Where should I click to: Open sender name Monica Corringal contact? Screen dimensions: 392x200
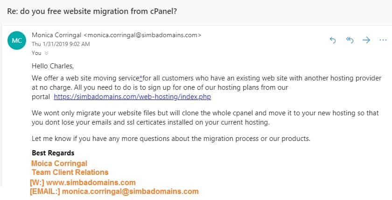(56, 35)
